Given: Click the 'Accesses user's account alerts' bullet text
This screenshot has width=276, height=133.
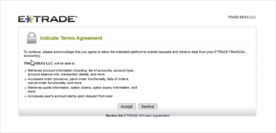Looking at the screenshot, I should point(71,96).
